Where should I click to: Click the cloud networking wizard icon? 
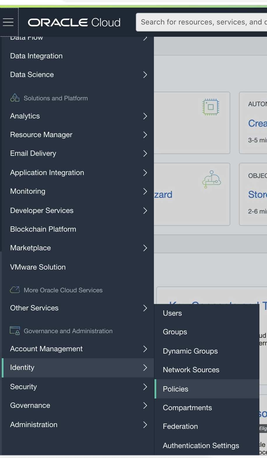click(x=212, y=179)
